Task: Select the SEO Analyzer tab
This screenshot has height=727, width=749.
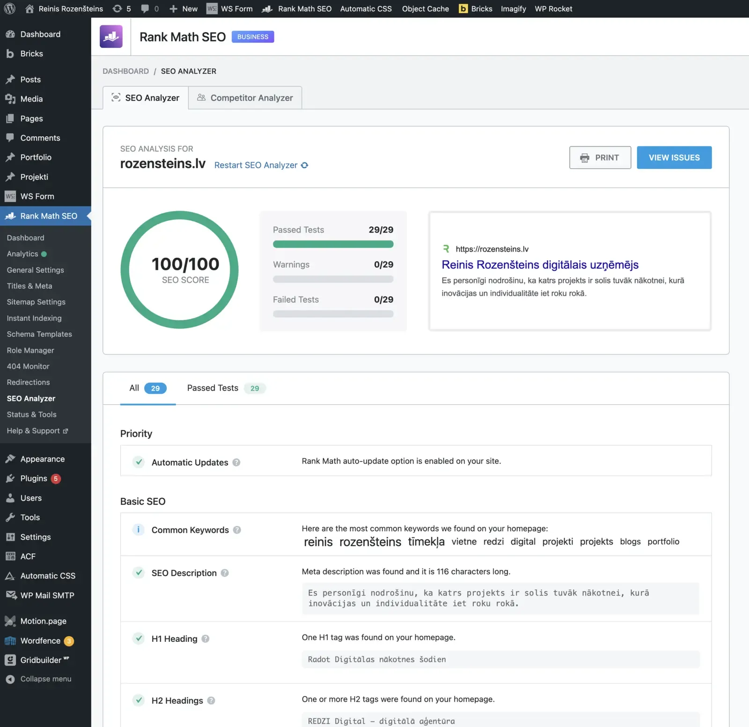Action: (146, 98)
